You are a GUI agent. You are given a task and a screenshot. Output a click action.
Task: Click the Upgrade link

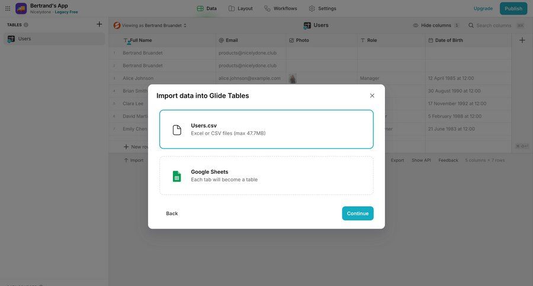pyautogui.click(x=483, y=8)
